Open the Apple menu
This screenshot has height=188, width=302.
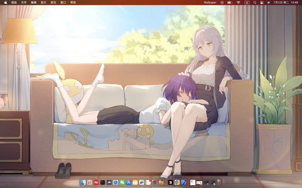5,3
